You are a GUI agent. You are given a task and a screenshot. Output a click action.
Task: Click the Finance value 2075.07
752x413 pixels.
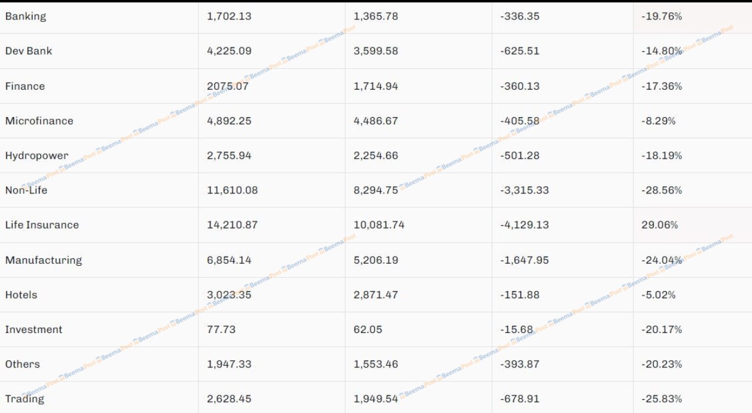(227, 86)
